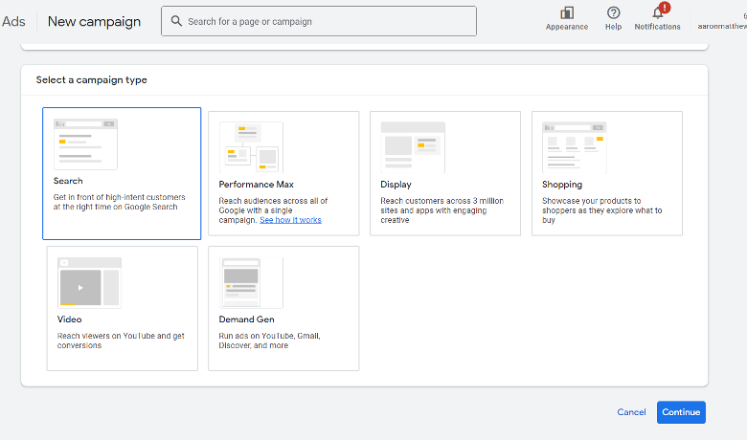Open the account email in header

point(722,26)
